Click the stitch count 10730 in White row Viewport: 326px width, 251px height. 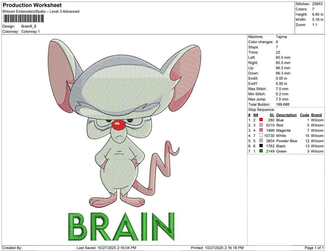269,136
